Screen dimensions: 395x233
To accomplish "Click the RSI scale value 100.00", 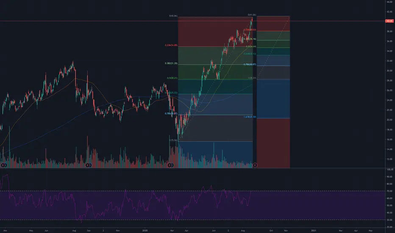I will (390, 169).
